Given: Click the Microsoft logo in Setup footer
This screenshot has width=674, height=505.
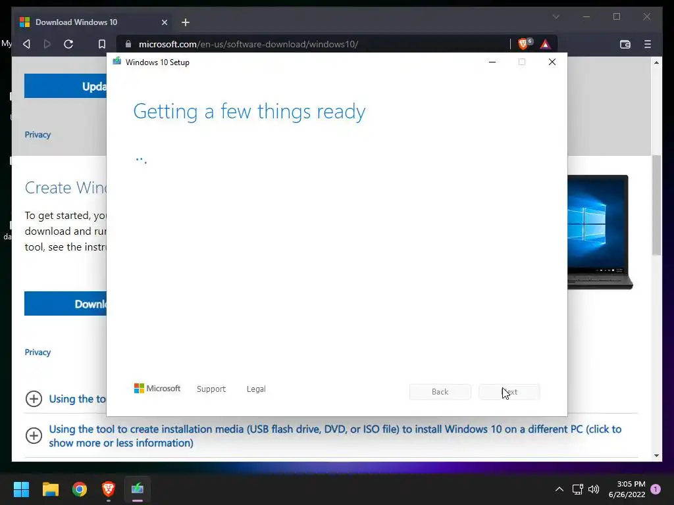Looking at the screenshot, I should 157,389.
